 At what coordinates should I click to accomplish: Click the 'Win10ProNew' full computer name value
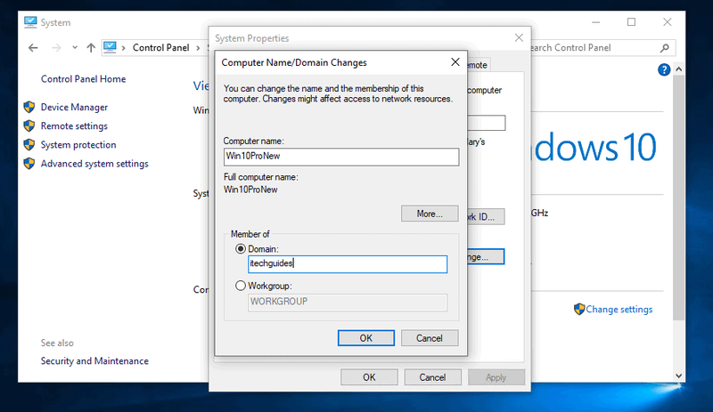[x=250, y=190]
